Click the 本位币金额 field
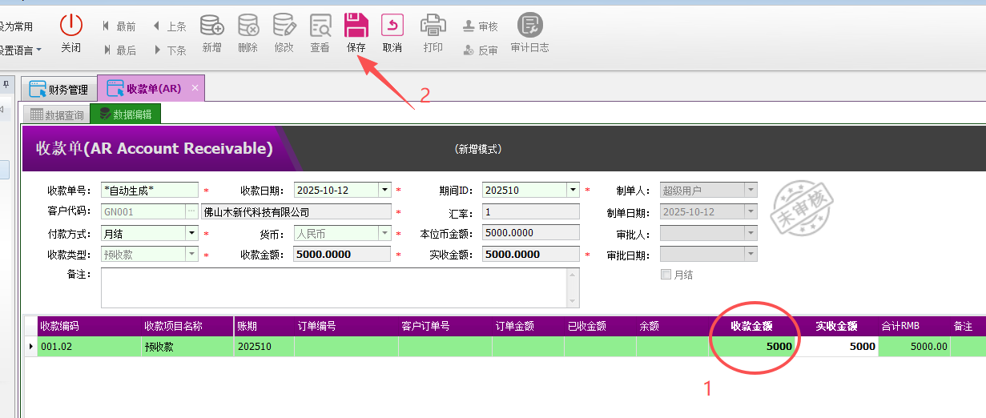Viewport: 986px width, 418px height. pos(531,233)
